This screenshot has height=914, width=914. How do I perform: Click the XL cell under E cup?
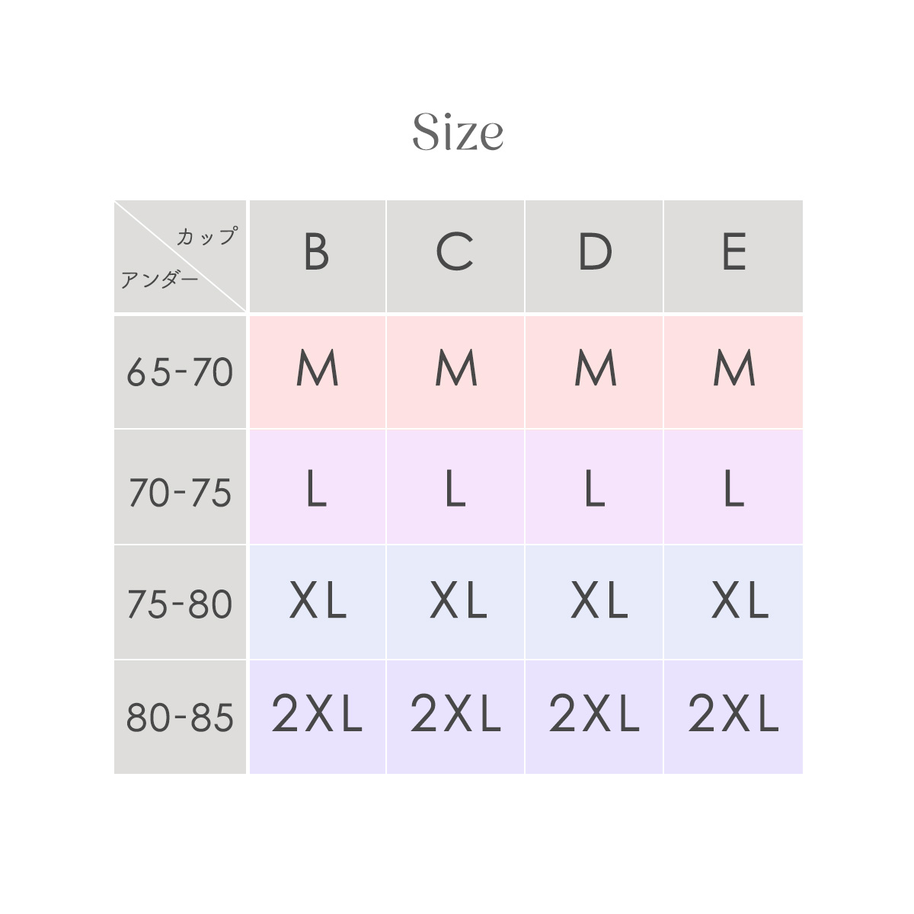[733, 602]
